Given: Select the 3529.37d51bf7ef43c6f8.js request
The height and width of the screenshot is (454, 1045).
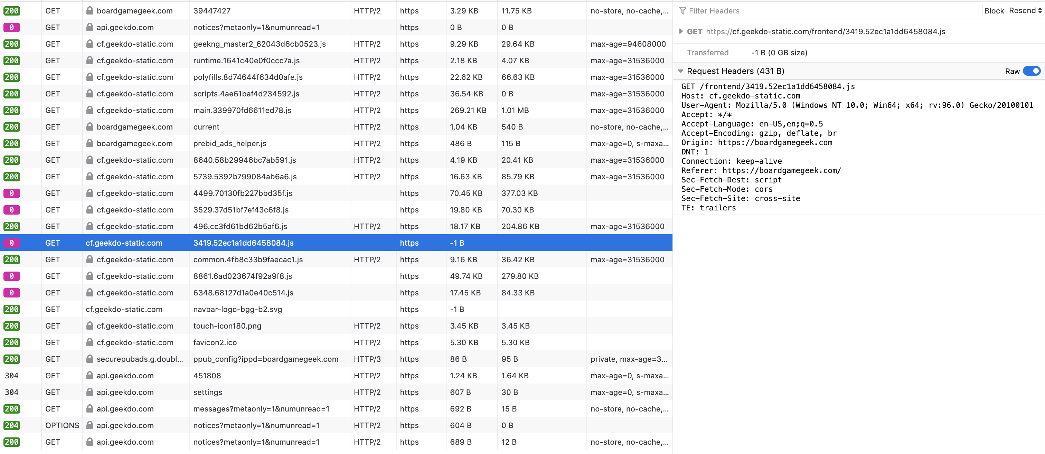Looking at the screenshot, I should pos(336,210).
